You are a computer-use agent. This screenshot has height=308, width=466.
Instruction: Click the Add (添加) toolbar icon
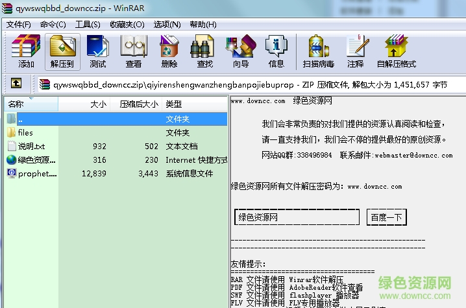click(26, 52)
